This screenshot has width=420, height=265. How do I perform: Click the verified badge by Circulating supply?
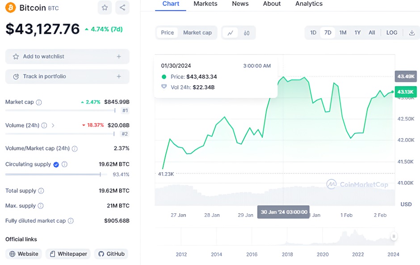click(x=56, y=164)
